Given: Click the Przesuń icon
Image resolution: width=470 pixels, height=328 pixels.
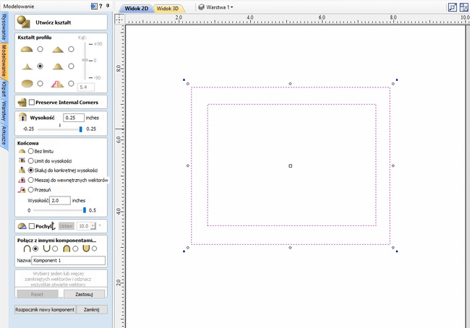Looking at the screenshot, I should click(22, 189).
